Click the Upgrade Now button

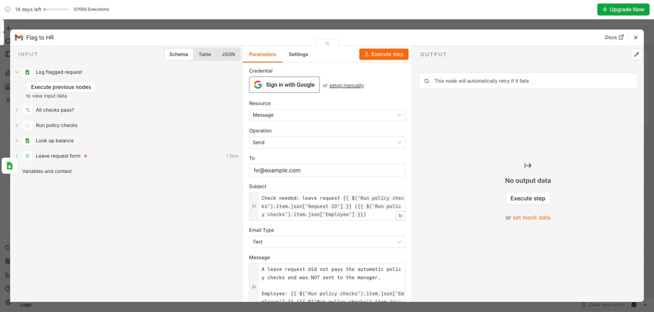click(623, 9)
